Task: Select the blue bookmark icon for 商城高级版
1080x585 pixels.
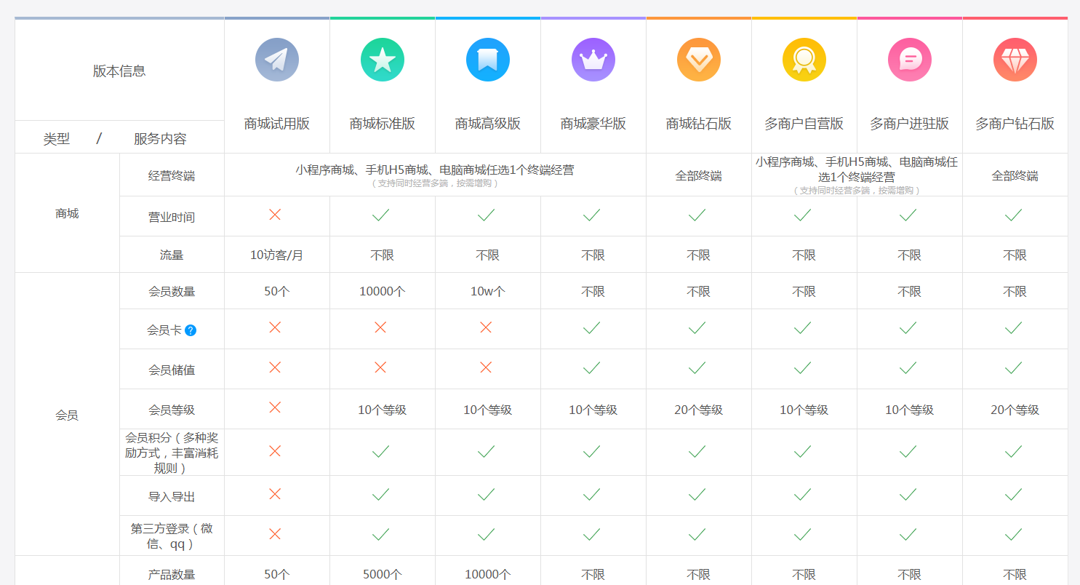Action: [x=487, y=60]
